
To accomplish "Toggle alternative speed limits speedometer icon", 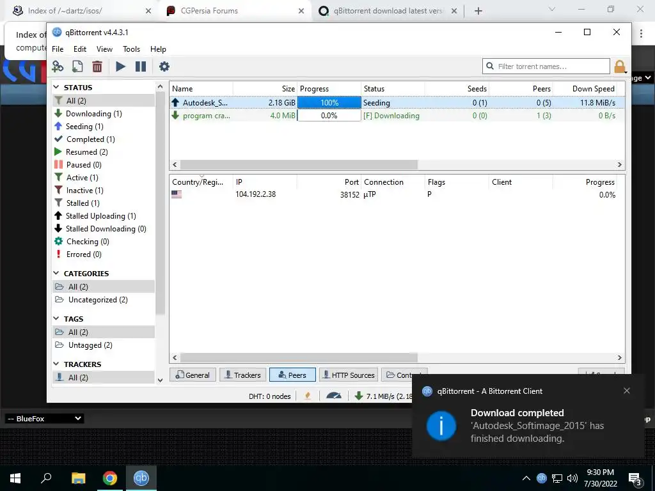I will pyautogui.click(x=333, y=395).
